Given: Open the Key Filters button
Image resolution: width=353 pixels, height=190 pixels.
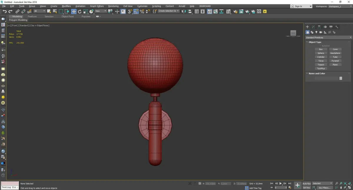Looking at the screenshot, I should (x=324, y=188).
